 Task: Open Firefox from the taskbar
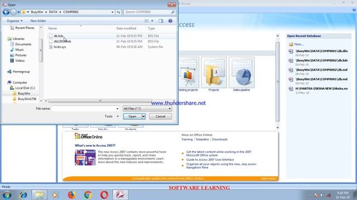pyautogui.click(x=72, y=195)
